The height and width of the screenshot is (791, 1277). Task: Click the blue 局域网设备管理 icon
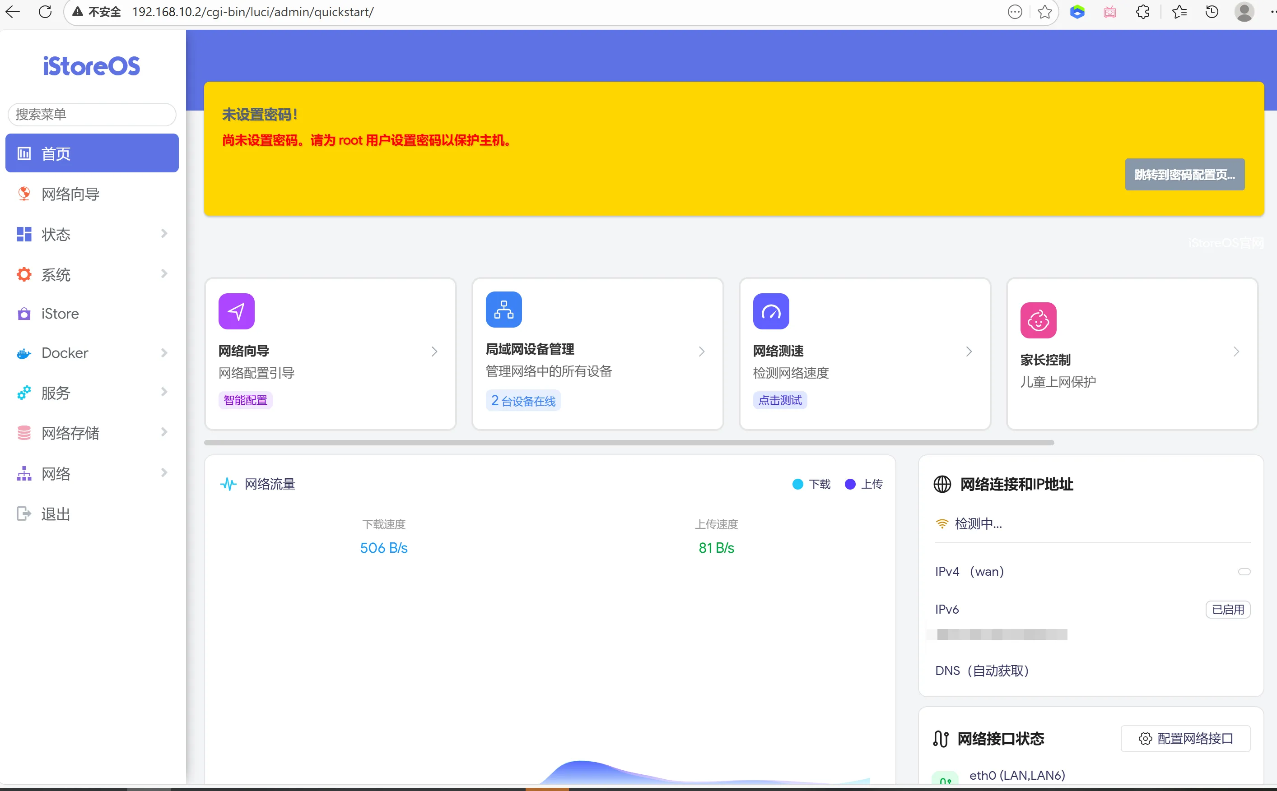point(503,310)
